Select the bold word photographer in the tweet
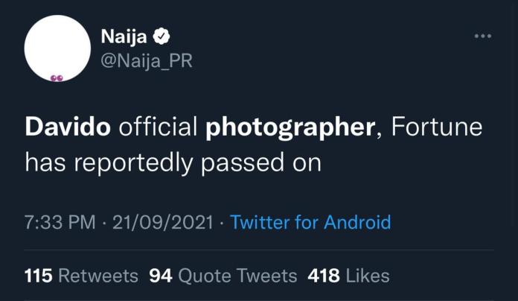The image size is (518, 301). click(288, 127)
